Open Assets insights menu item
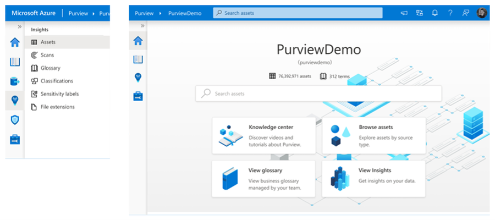The image size is (495, 220). [67, 42]
